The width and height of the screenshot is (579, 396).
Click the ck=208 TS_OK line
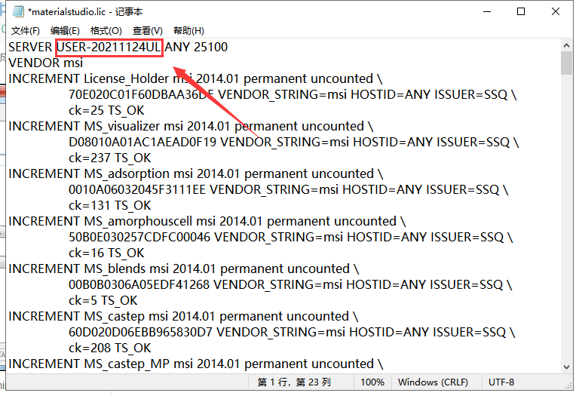click(109, 349)
